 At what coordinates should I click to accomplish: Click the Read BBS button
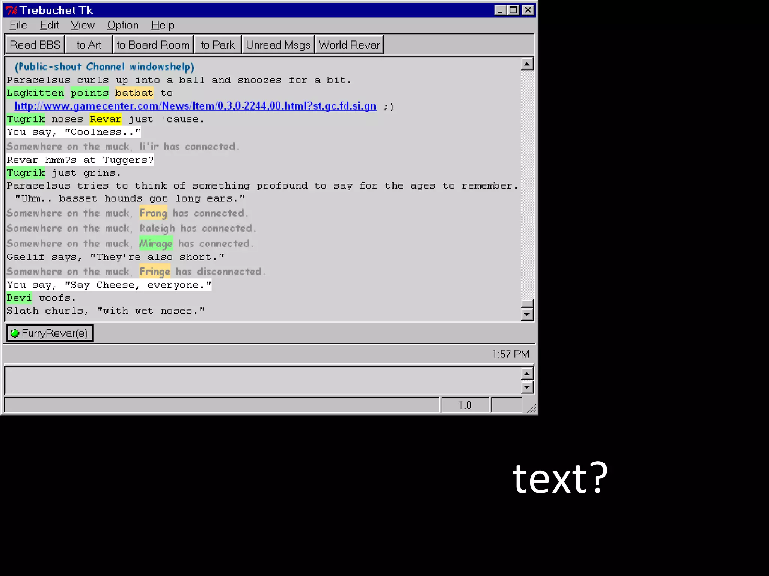pos(35,45)
